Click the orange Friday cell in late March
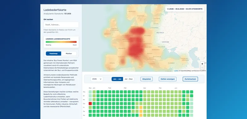 (141, 107)
